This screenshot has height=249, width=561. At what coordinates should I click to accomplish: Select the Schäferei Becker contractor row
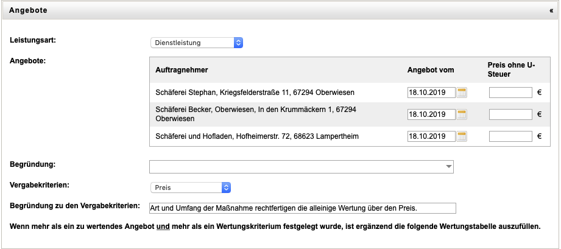pyautogui.click(x=256, y=114)
